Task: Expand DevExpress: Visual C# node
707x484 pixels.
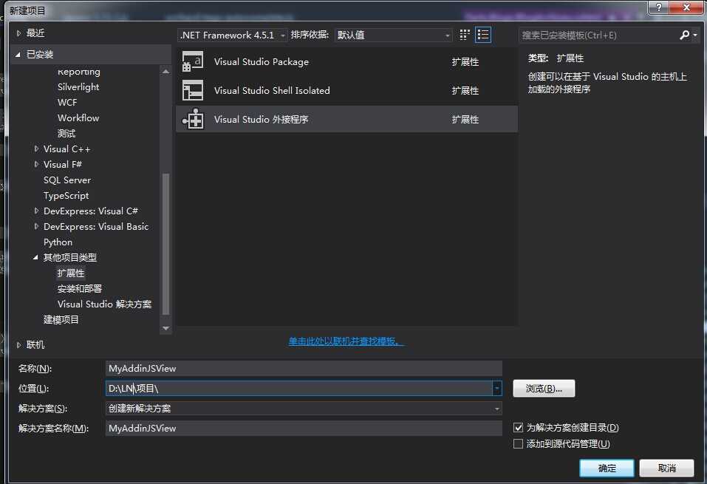Action: [36, 211]
